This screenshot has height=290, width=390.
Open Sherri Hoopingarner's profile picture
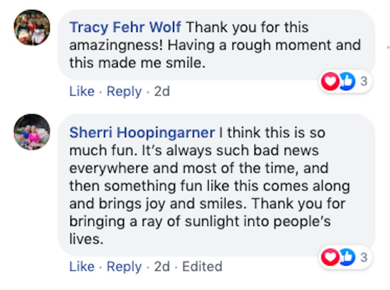[32, 132]
